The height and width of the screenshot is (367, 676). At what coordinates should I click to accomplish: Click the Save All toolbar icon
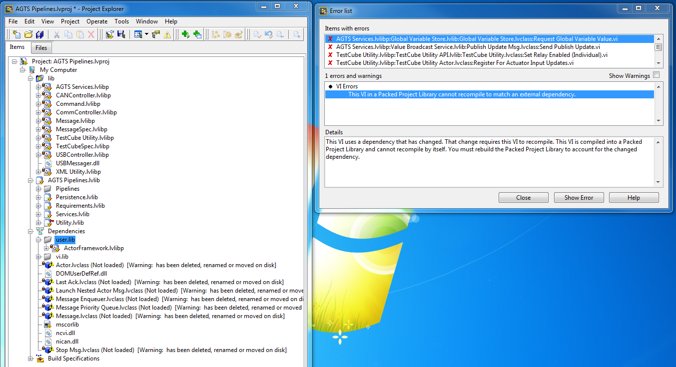[39, 34]
